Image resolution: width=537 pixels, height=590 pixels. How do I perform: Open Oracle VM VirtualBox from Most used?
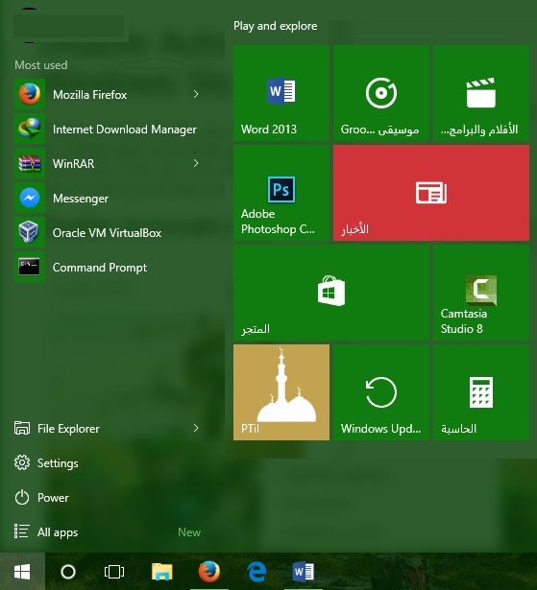(x=108, y=232)
